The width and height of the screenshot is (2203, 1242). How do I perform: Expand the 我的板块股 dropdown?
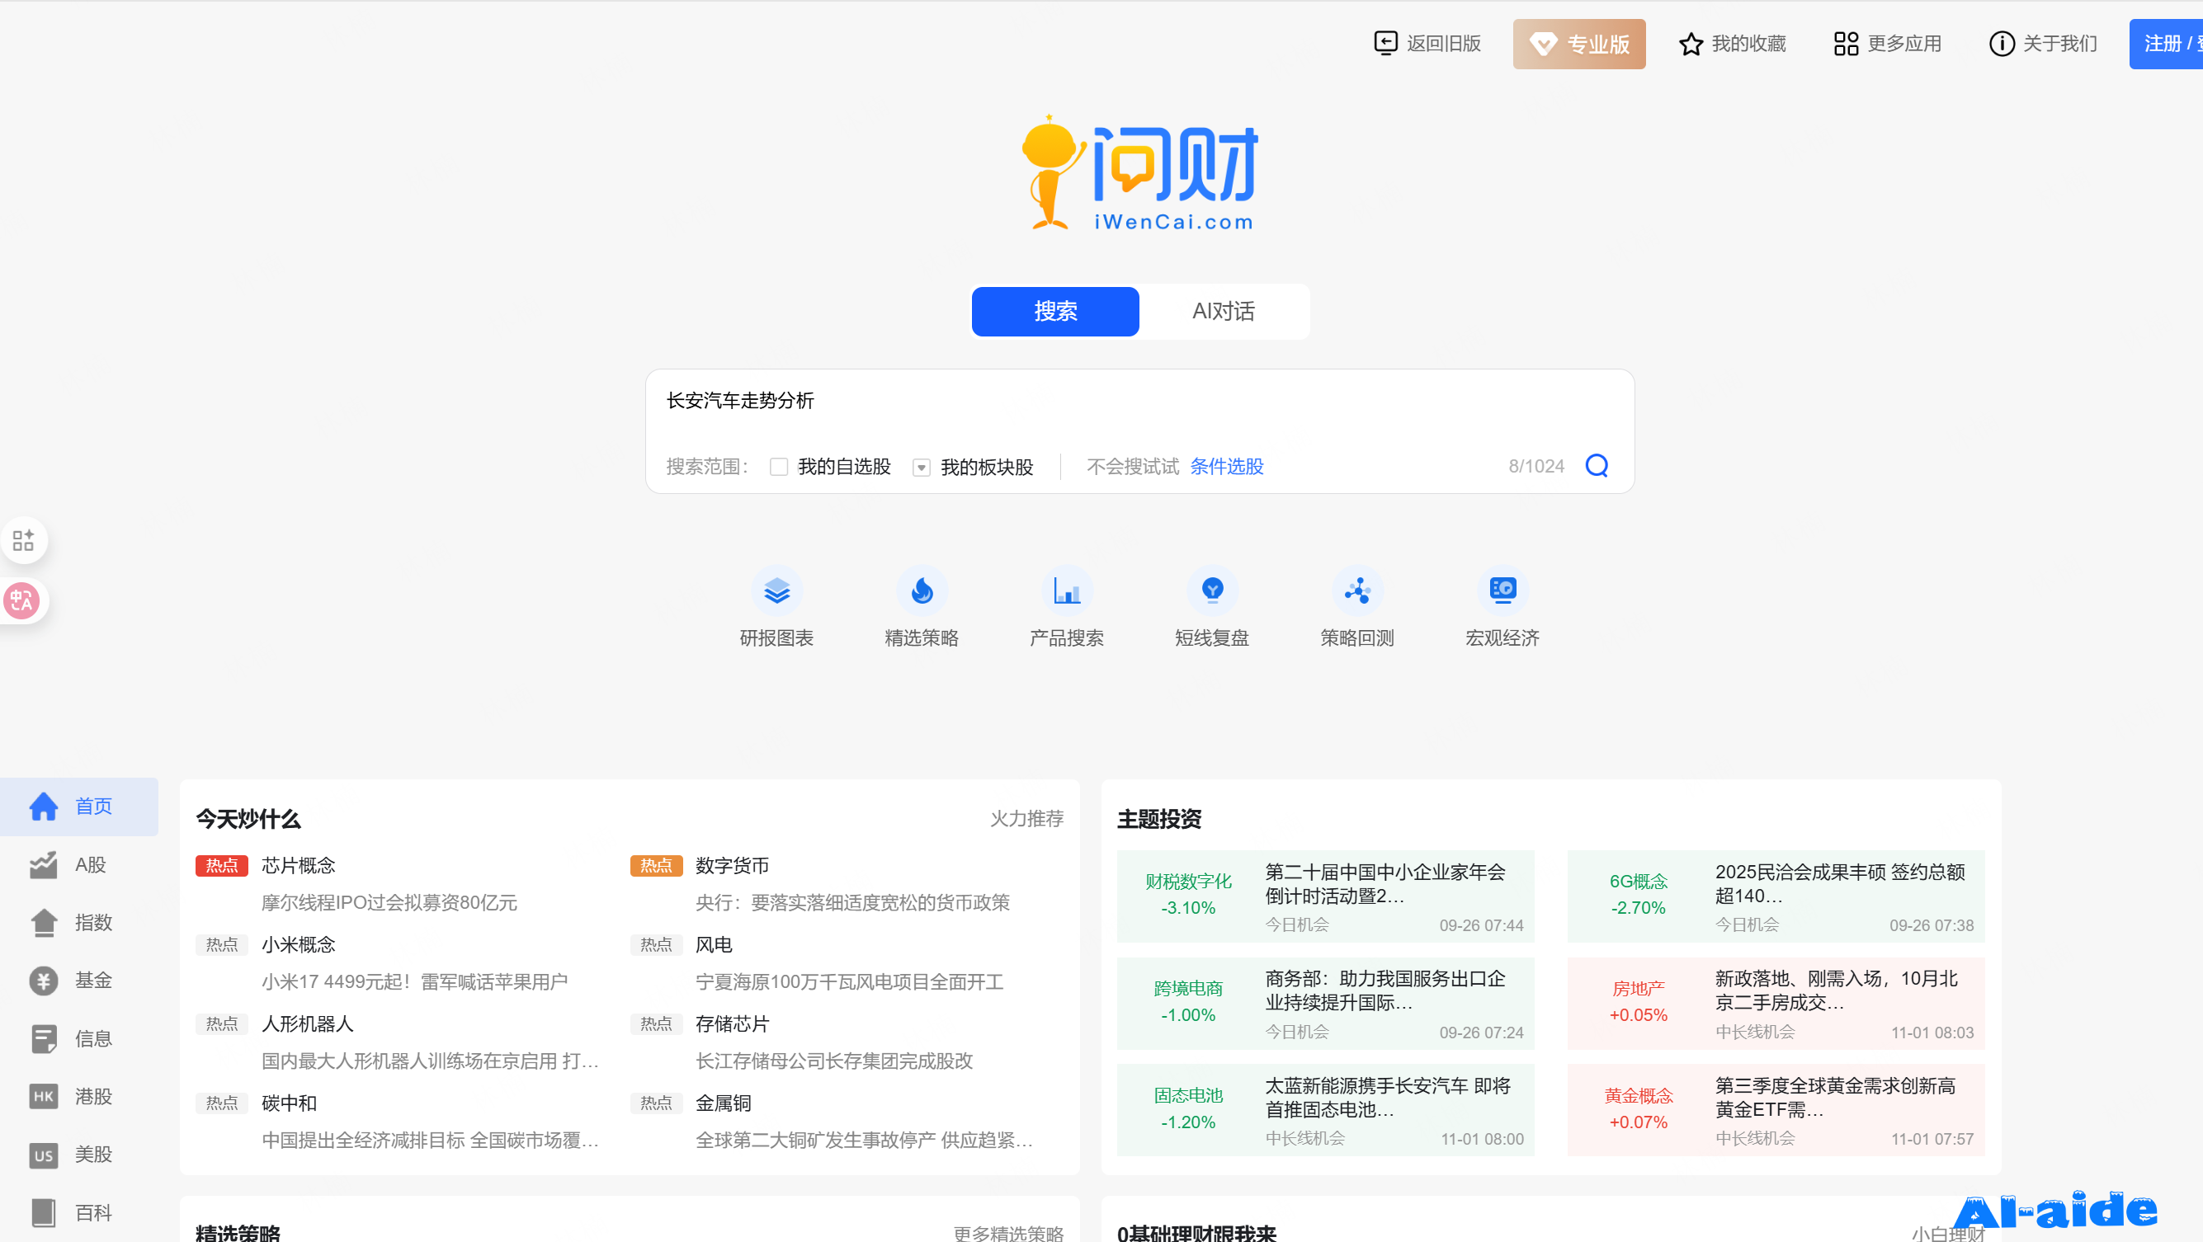pyautogui.click(x=921, y=468)
